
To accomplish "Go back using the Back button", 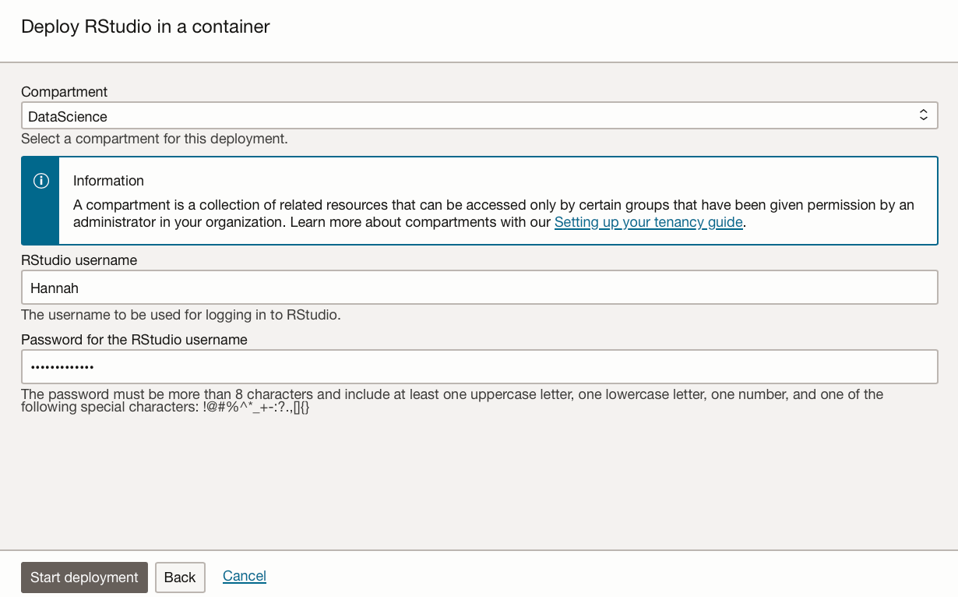I will (x=180, y=578).
